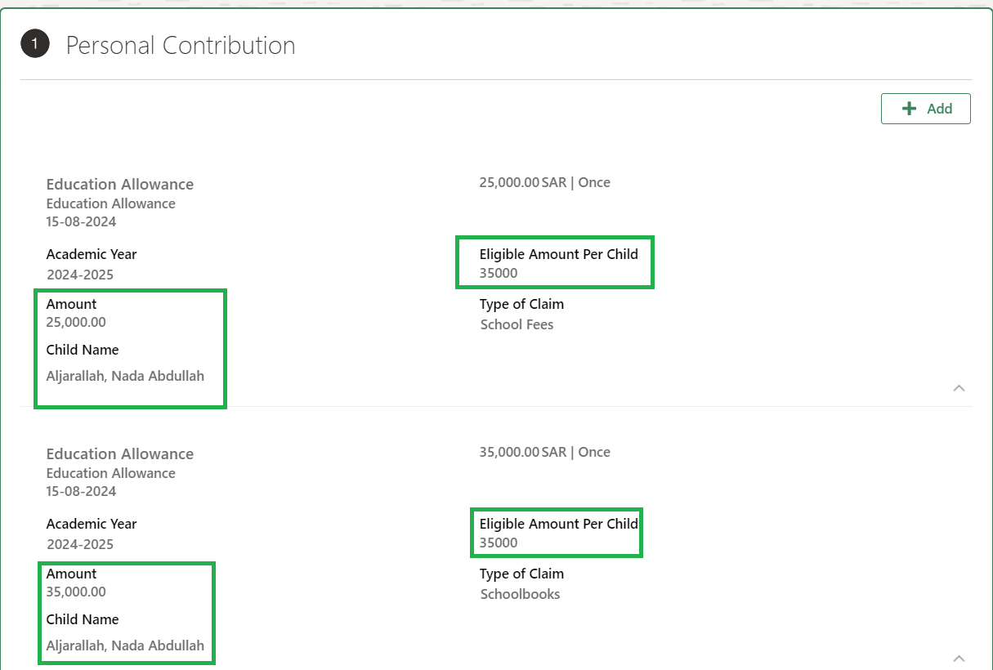Select child name Aljarallah, Nada Abdullah
The height and width of the screenshot is (670, 993).
[x=125, y=376]
